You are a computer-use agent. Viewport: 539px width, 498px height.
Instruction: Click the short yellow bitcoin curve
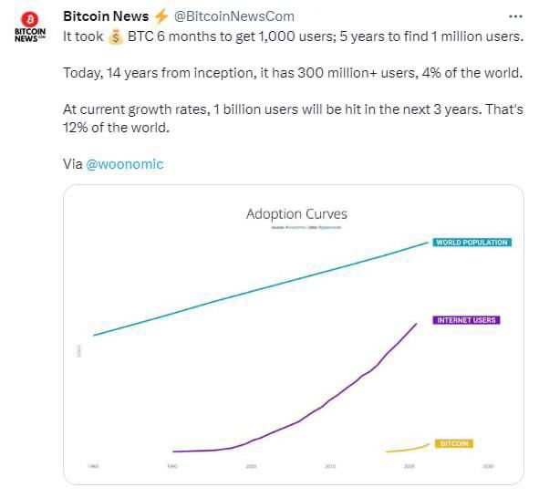408,448
